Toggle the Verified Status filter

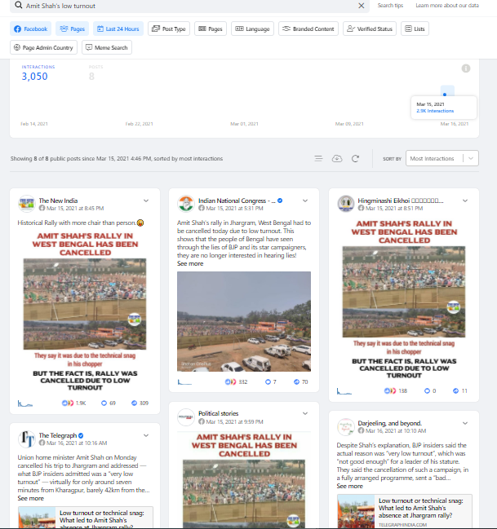370,29
